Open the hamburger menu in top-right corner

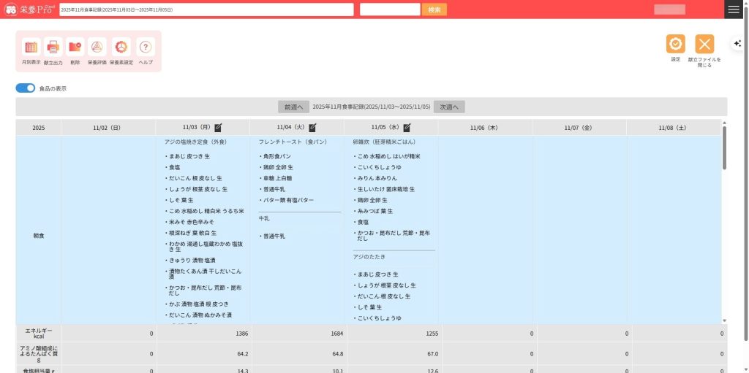[x=733, y=9]
